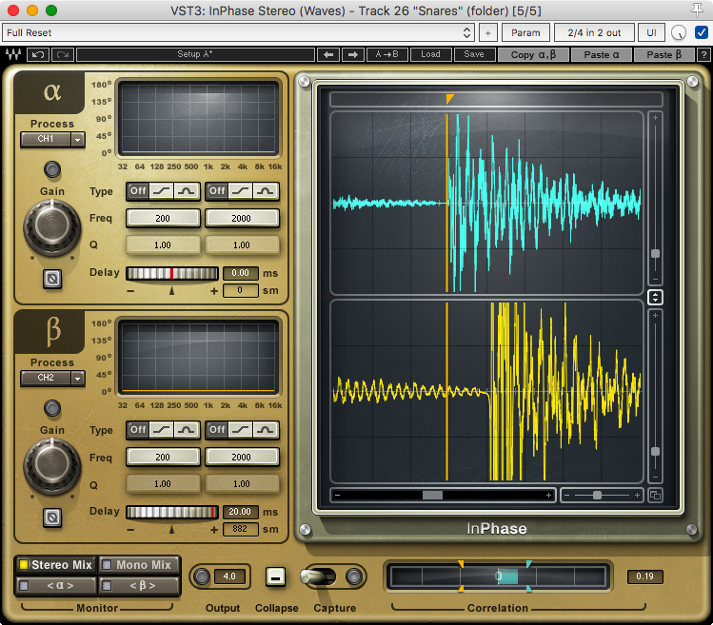The height and width of the screenshot is (625, 713).
Task: Click the next preset right arrow
Action: pyautogui.click(x=353, y=54)
